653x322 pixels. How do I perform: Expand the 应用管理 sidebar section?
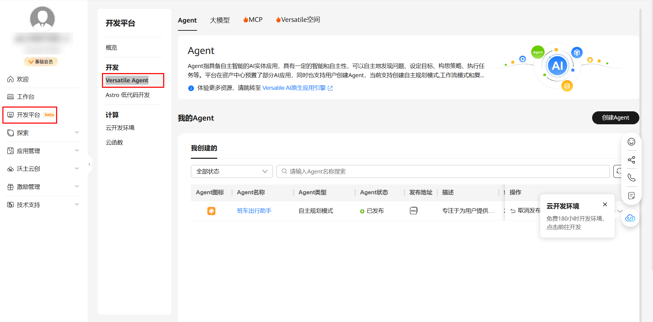coord(28,151)
